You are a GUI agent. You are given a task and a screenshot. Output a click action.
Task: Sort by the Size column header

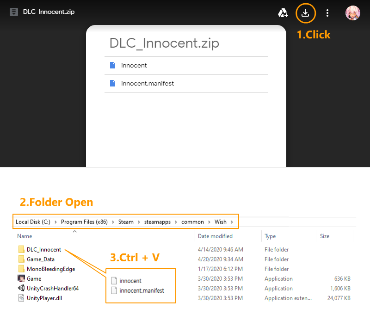click(325, 236)
